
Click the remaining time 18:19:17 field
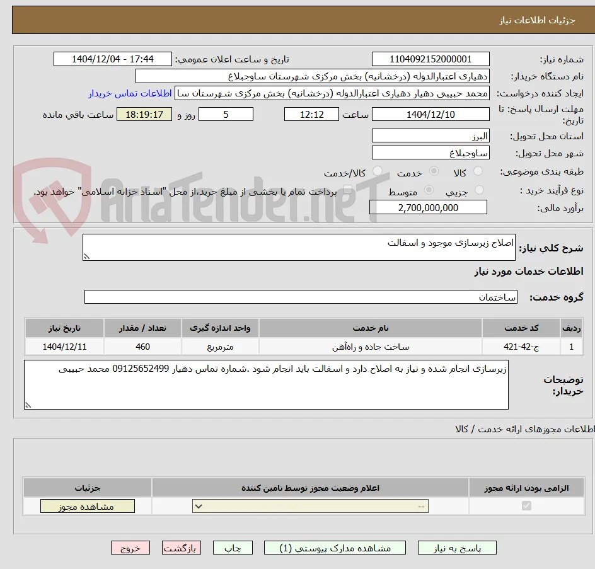[x=144, y=114]
